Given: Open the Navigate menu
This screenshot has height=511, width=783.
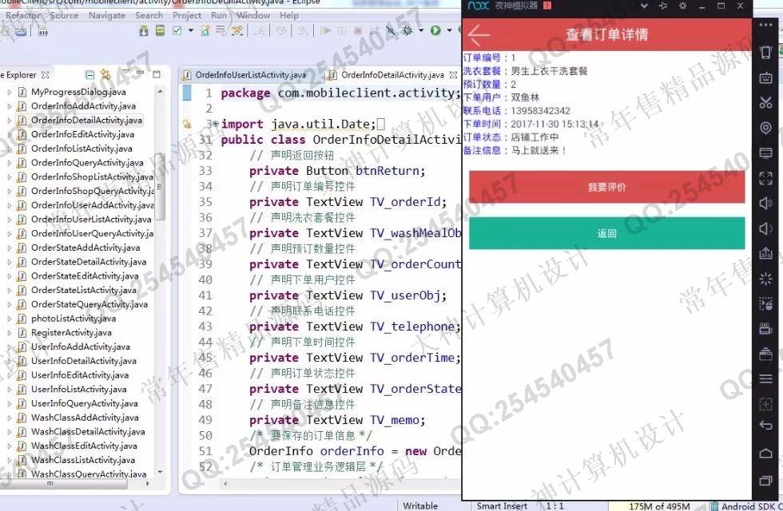Looking at the screenshot, I should 106,15.
